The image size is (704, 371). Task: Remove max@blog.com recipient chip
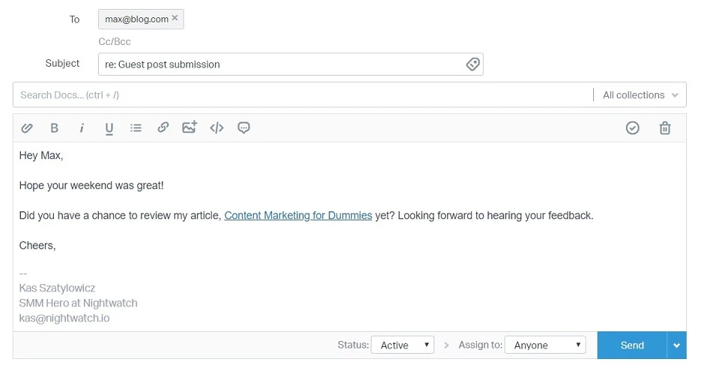(175, 18)
